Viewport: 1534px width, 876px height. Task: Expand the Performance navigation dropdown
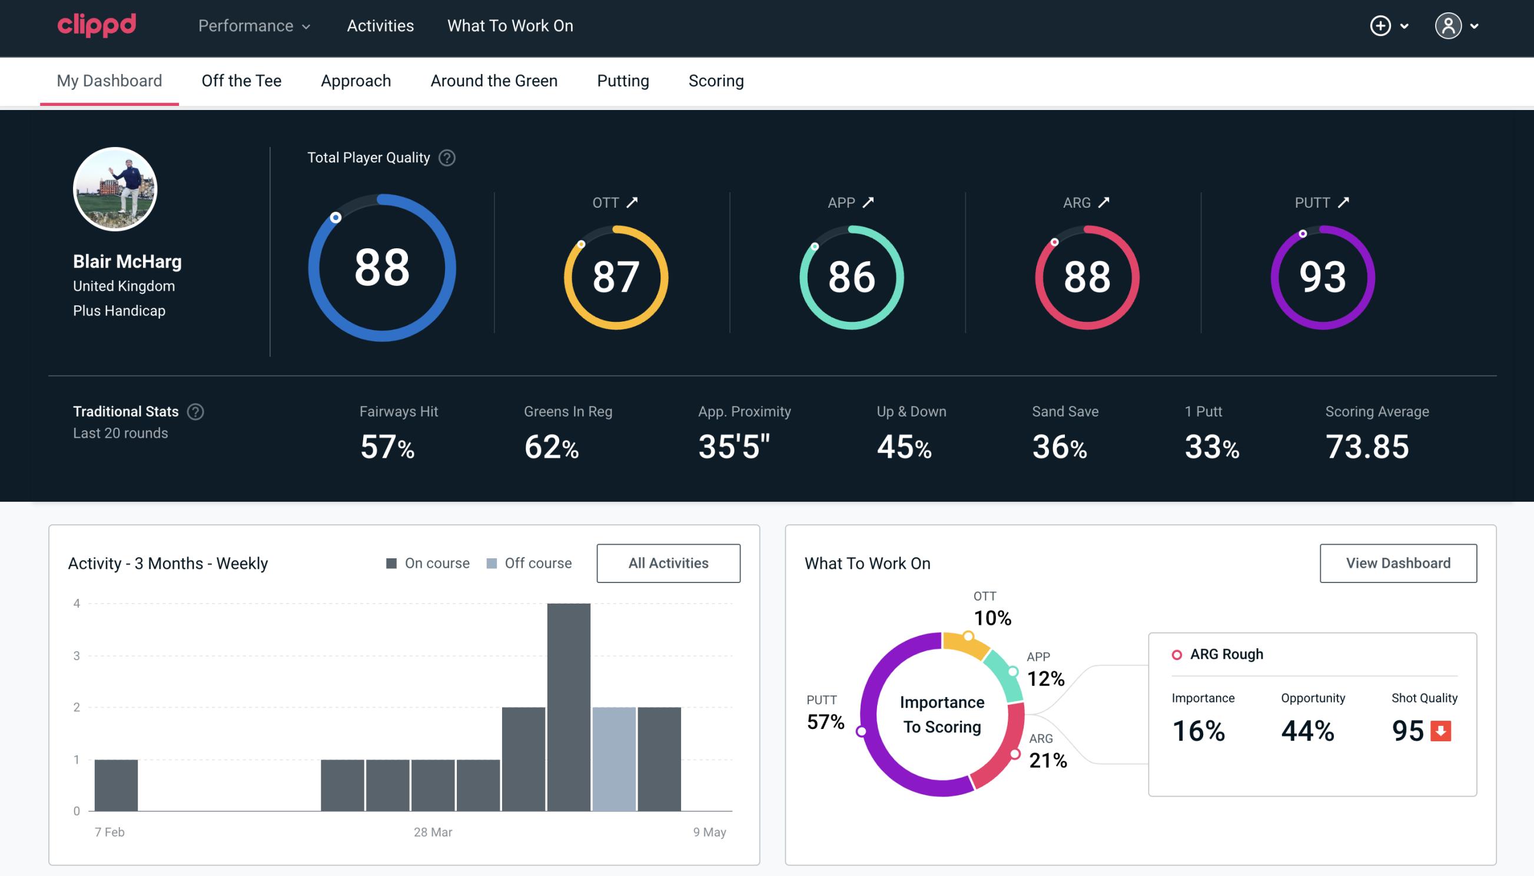click(256, 26)
